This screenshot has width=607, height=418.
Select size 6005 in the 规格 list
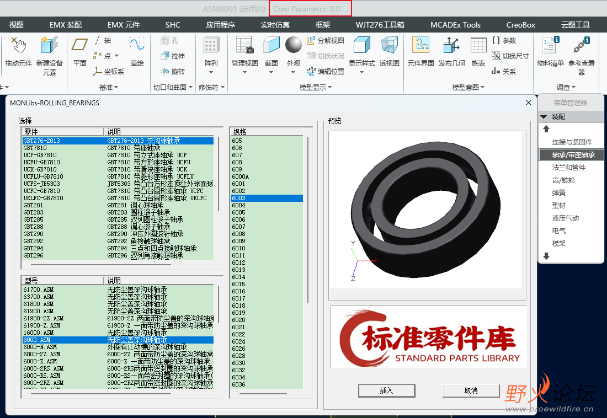(238, 212)
